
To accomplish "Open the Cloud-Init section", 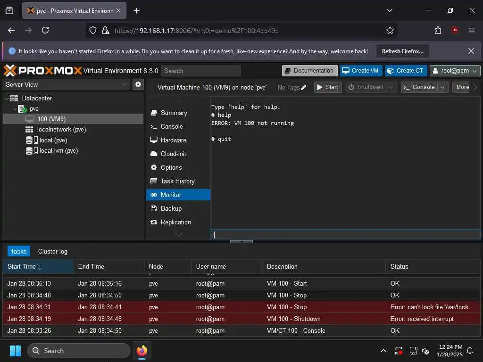I will [x=178, y=154].
